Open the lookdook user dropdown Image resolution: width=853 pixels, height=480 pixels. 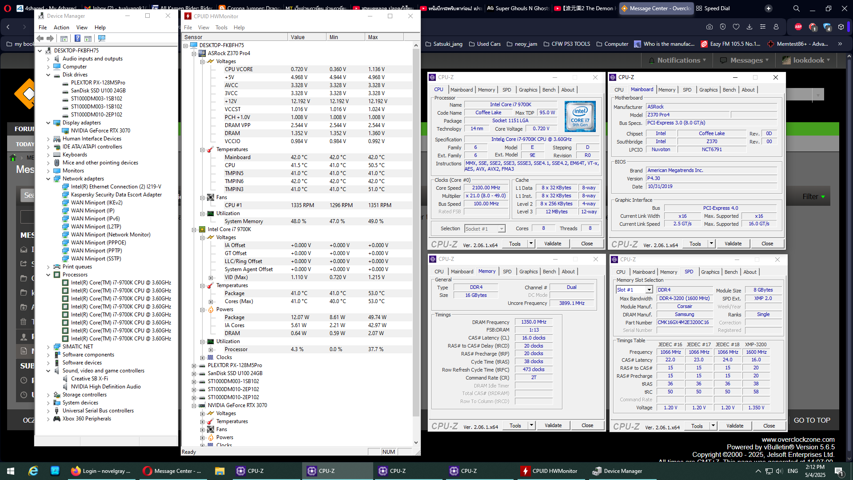[x=806, y=60]
